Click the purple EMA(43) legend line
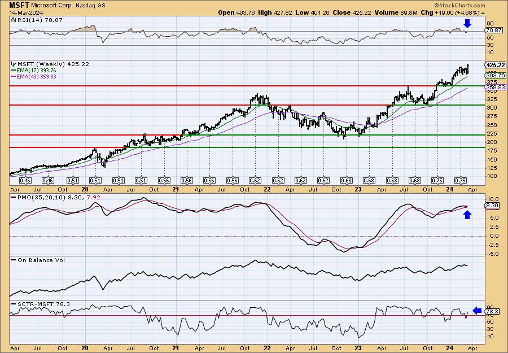508x353 pixels. point(14,77)
